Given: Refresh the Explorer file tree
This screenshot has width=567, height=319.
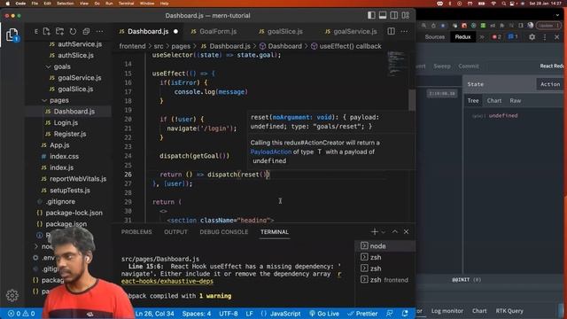Looking at the screenshot, I should point(73,32).
